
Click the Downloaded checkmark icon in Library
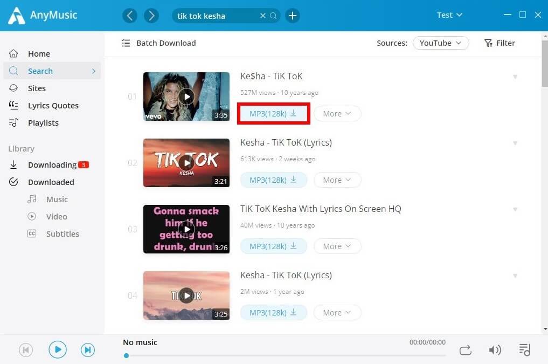tap(13, 182)
